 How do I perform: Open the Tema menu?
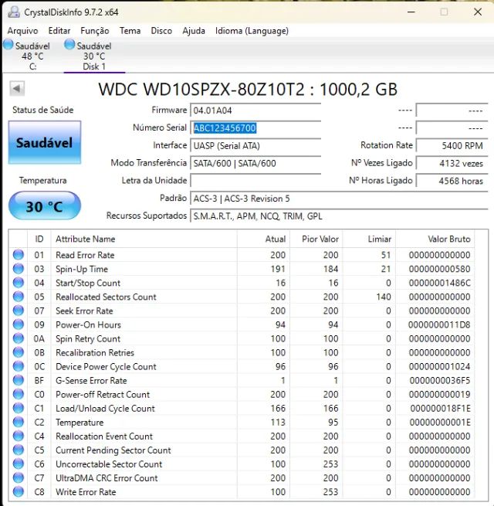(x=130, y=31)
